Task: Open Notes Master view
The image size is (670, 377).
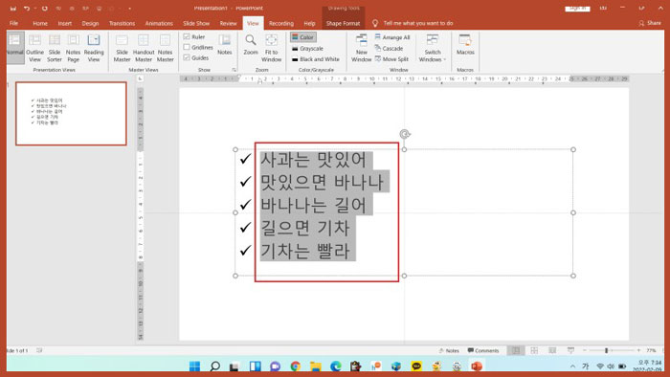Action: coord(165,48)
